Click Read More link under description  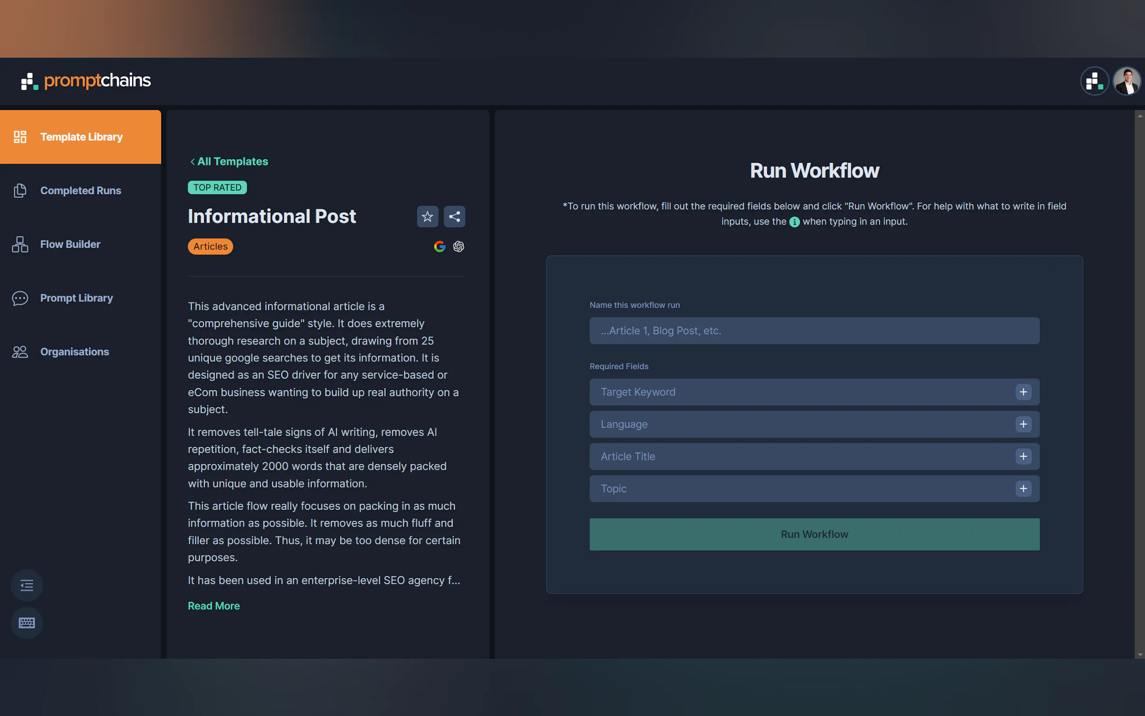[214, 606]
